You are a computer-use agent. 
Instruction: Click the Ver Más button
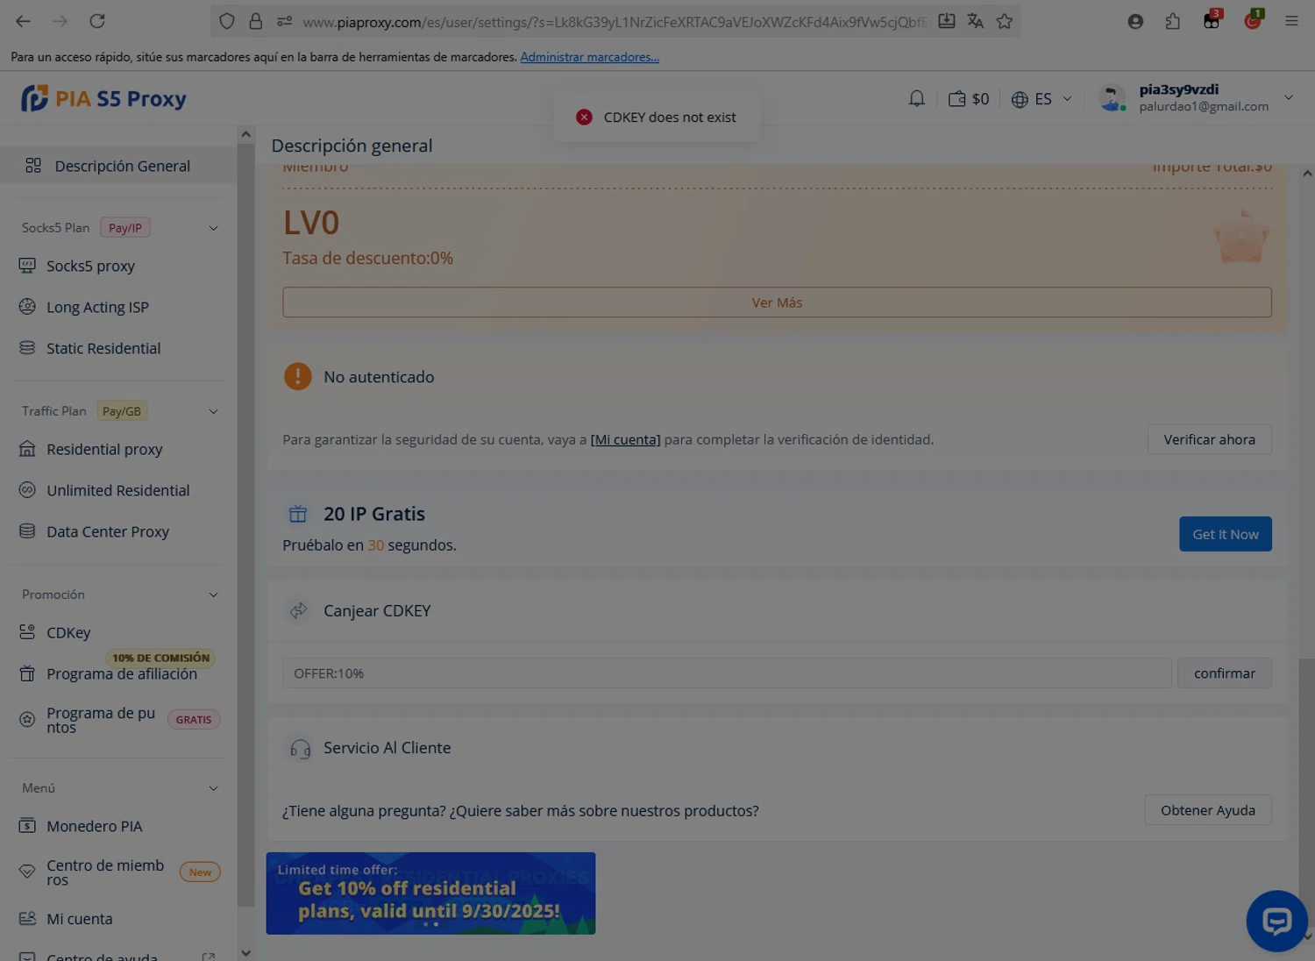(x=777, y=303)
